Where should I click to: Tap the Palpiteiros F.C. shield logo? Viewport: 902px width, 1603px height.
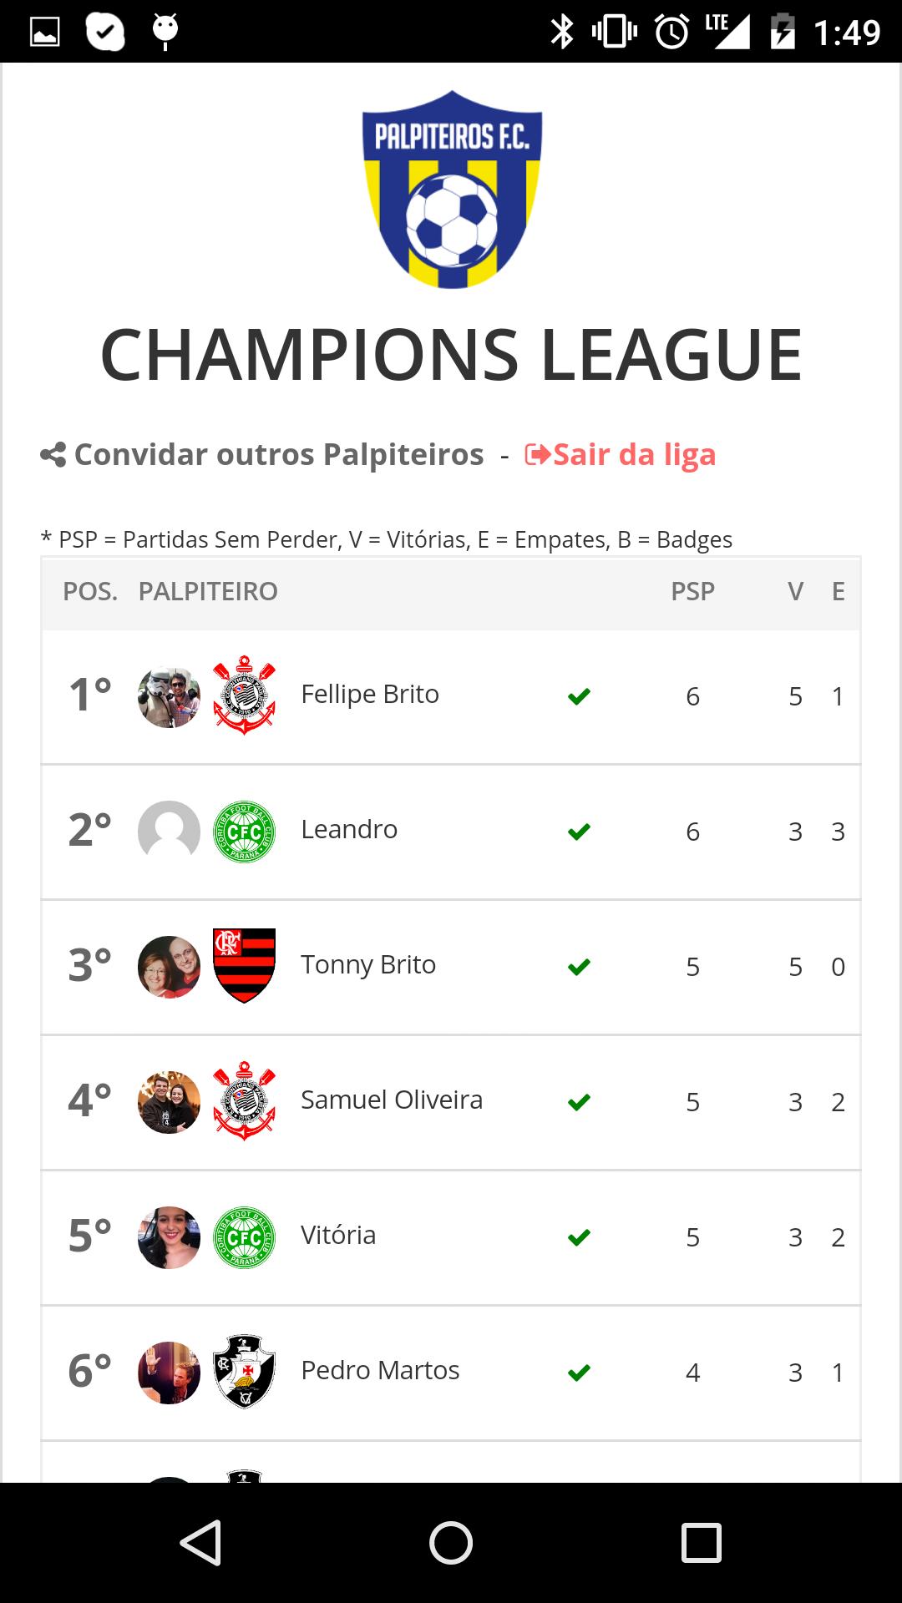click(452, 190)
